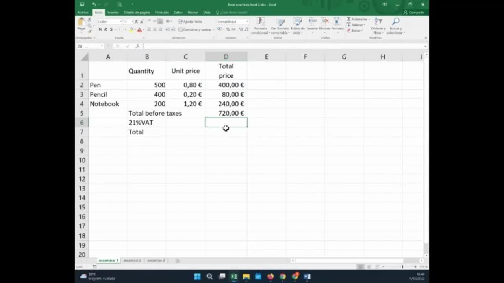Viewport: 504px width, 283px height.
Task: Open Ordenar y filtrar
Action: (378, 26)
